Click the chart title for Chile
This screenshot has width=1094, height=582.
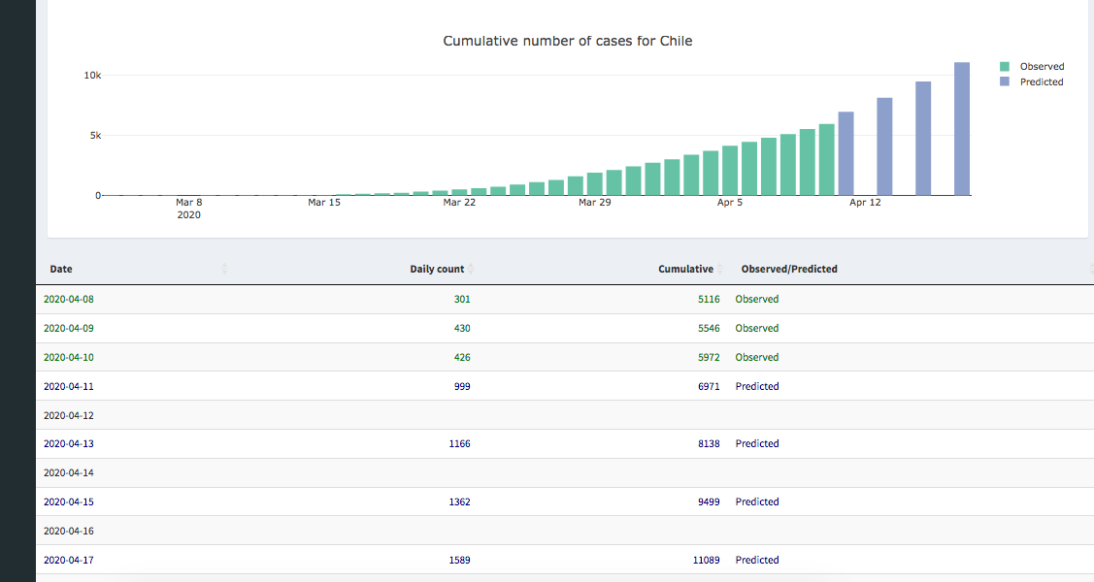[x=567, y=41]
